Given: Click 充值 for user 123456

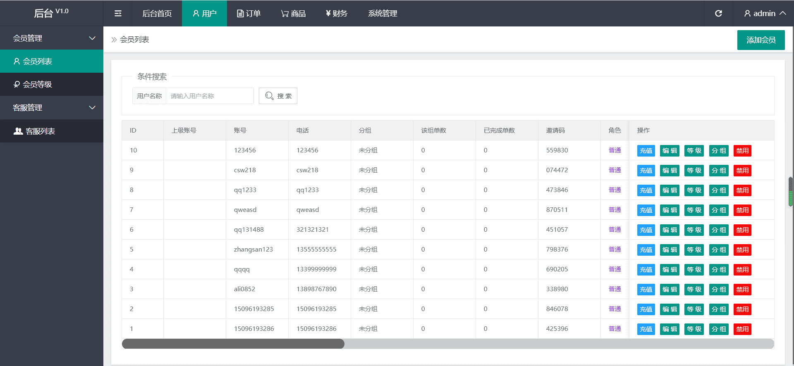Looking at the screenshot, I should (646, 151).
